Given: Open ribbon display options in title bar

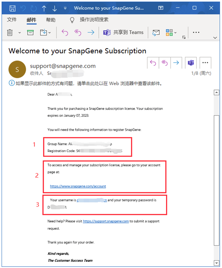Looking at the screenshot, I should tap(160, 8).
